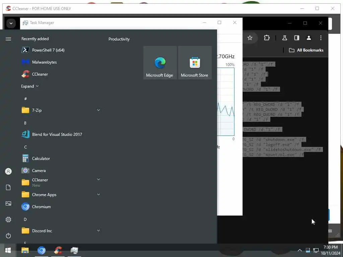Click the letter B group header
Viewport: 343px width, 257px height.
[x=25, y=123]
